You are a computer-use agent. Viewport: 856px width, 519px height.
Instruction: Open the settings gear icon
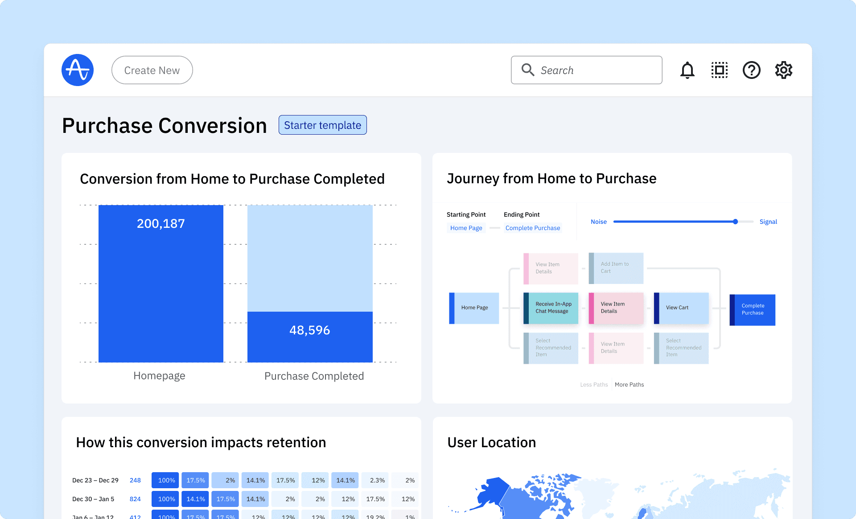pyautogui.click(x=783, y=70)
